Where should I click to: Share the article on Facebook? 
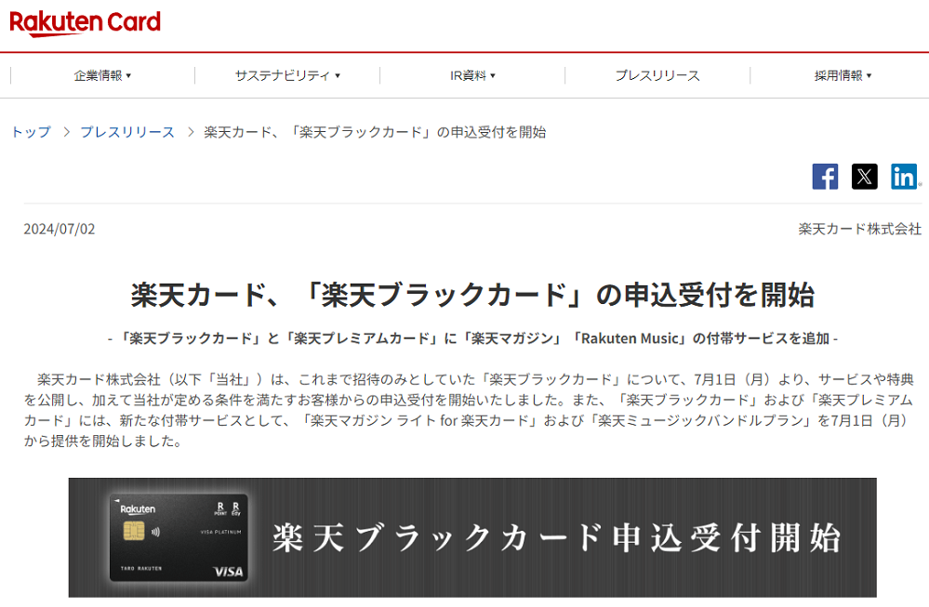[825, 177]
